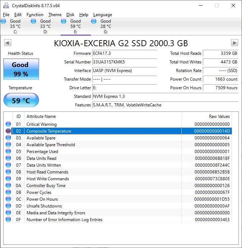Open the File menu
The height and width of the screenshot is (248, 242).
pos(6,15)
